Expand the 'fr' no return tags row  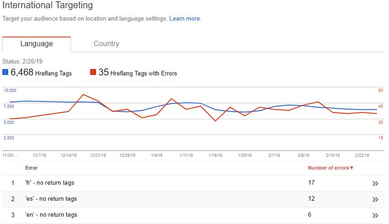pos(375,183)
